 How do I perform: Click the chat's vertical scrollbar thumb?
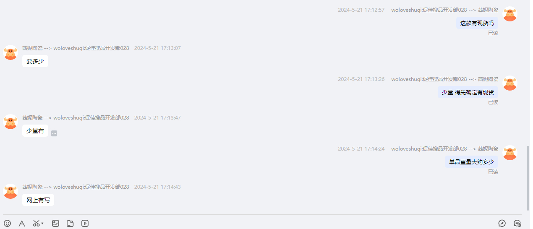[x=528, y=178]
